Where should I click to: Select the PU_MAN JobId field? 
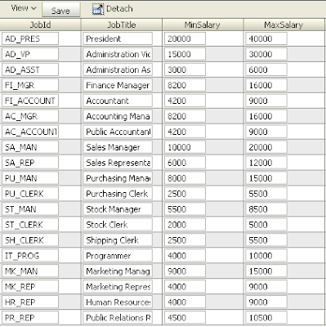coord(30,178)
